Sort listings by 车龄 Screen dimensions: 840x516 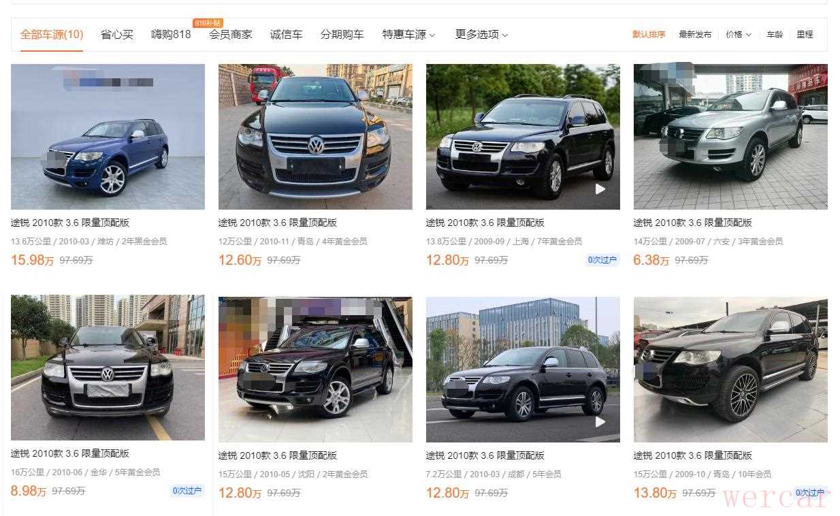tap(775, 34)
